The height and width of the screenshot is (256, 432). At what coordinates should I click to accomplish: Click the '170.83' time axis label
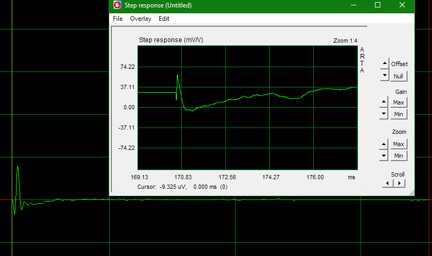pos(183,177)
